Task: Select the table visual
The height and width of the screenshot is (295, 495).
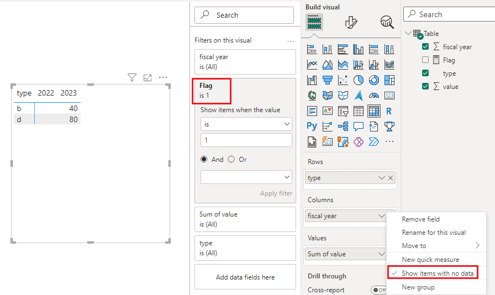Action: coord(359,111)
